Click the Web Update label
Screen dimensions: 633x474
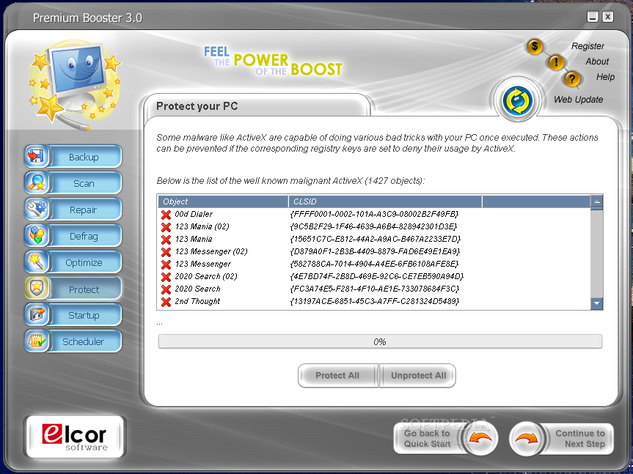tap(578, 100)
